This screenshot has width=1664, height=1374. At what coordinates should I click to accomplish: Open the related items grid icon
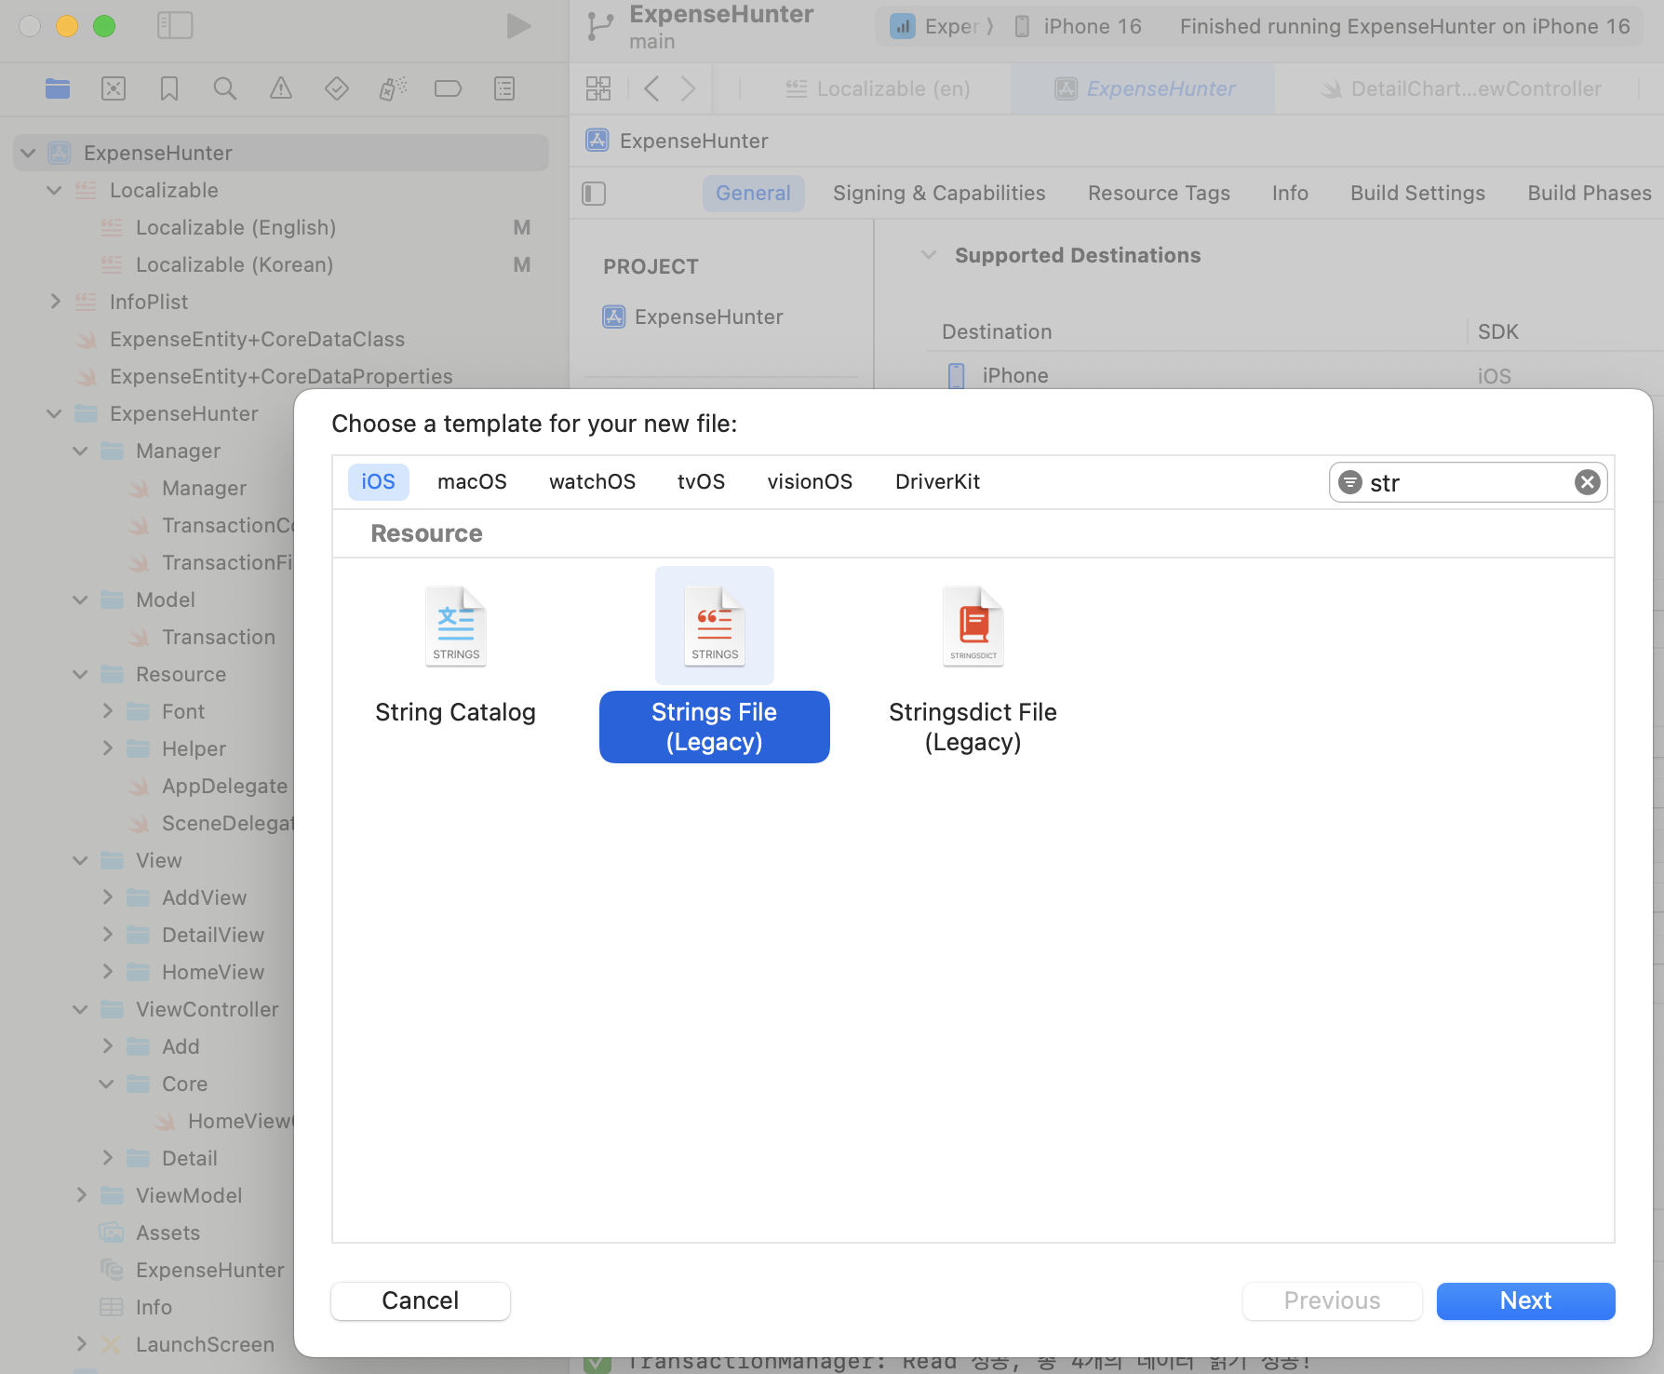[598, 88]
